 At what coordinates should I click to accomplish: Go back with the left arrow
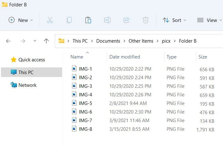click(x=8, y=41)
